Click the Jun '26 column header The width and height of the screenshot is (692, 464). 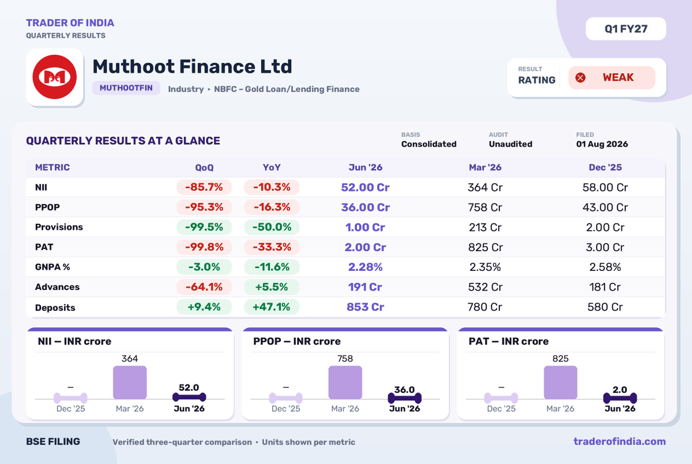[366, 168]
